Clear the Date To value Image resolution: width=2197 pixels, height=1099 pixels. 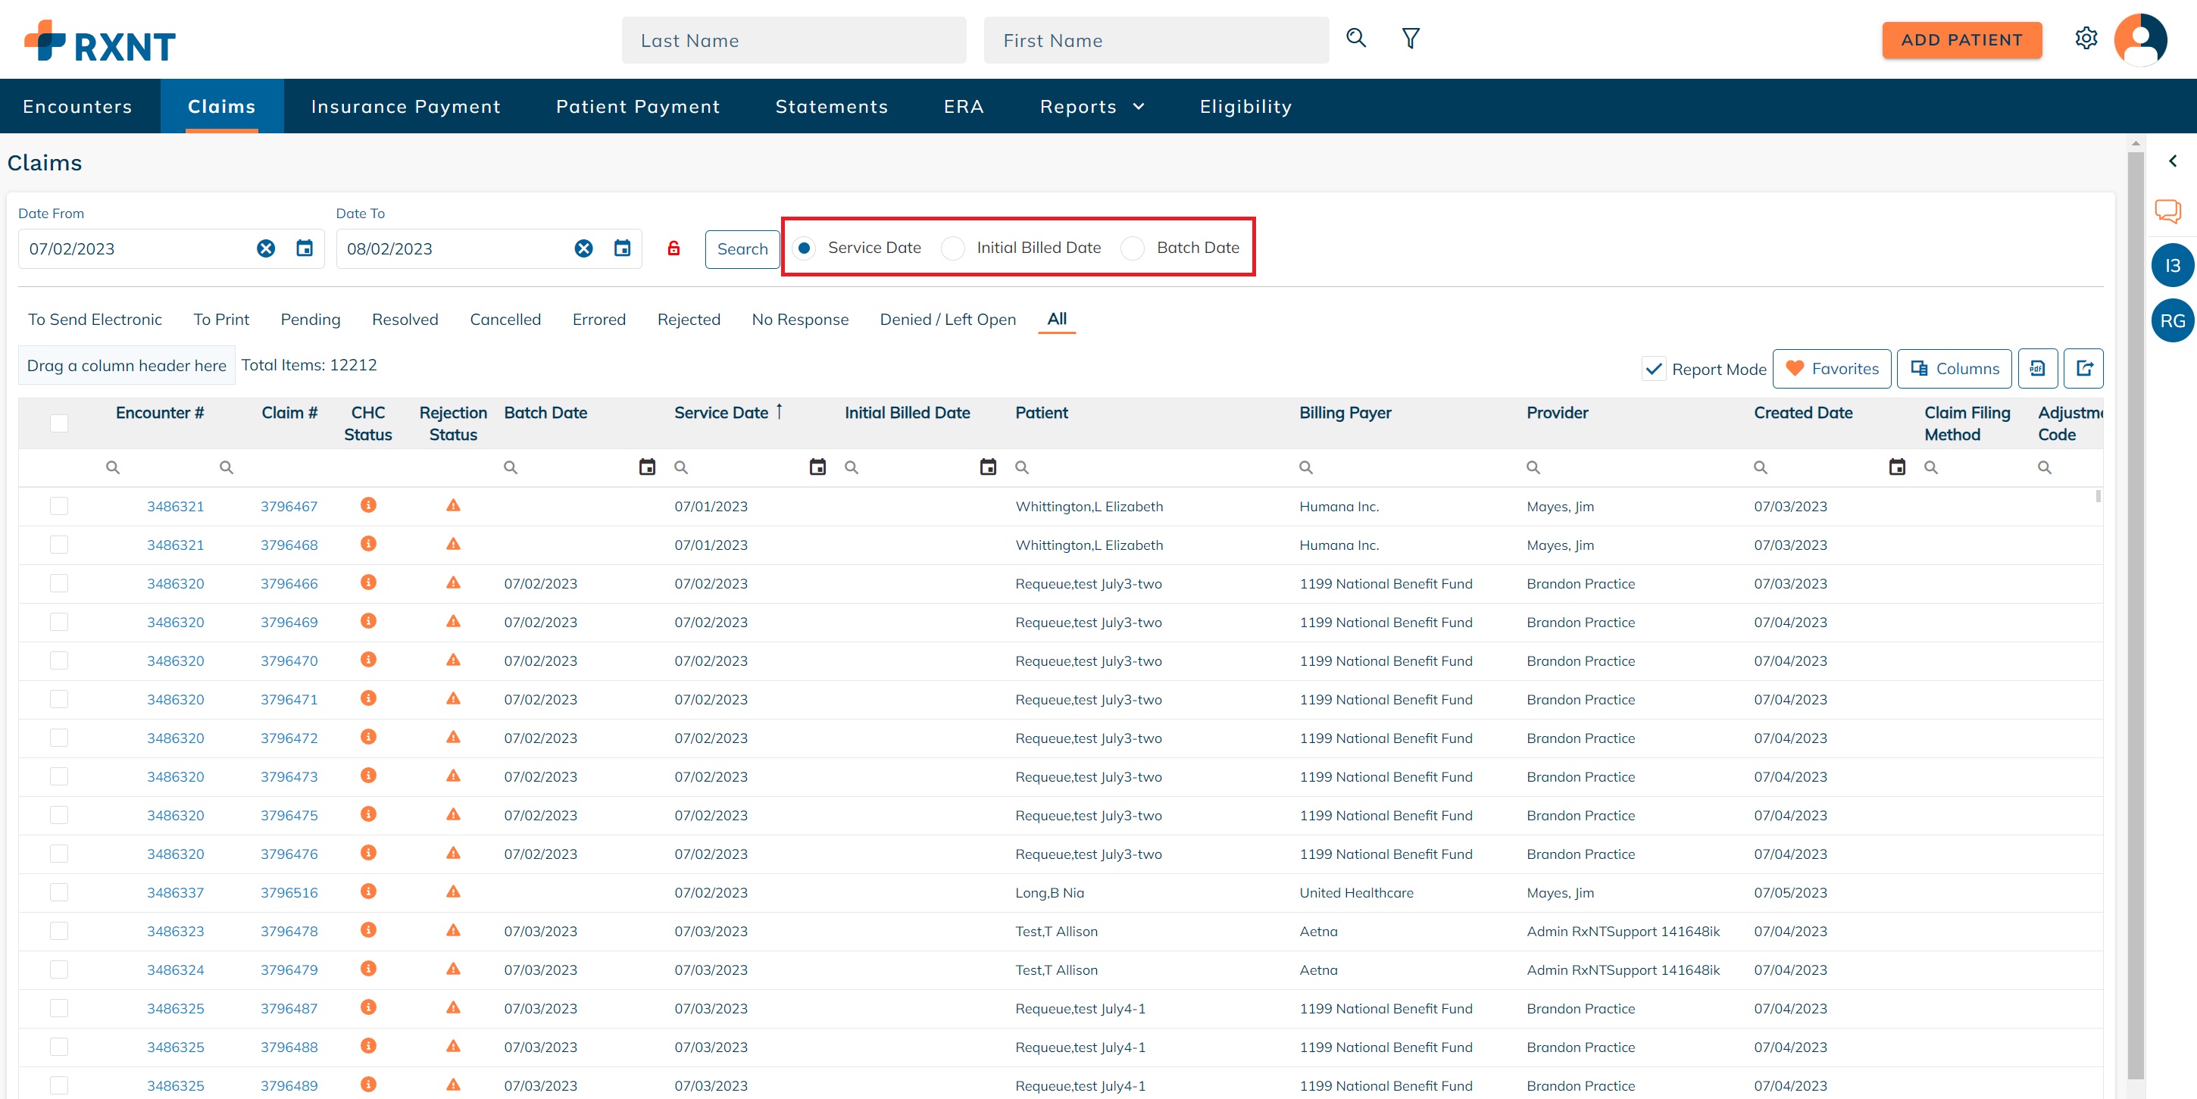[x=583, y=248]
